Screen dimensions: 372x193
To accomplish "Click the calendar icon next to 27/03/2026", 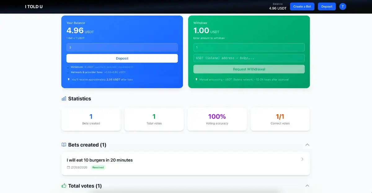I will [69, 168].
